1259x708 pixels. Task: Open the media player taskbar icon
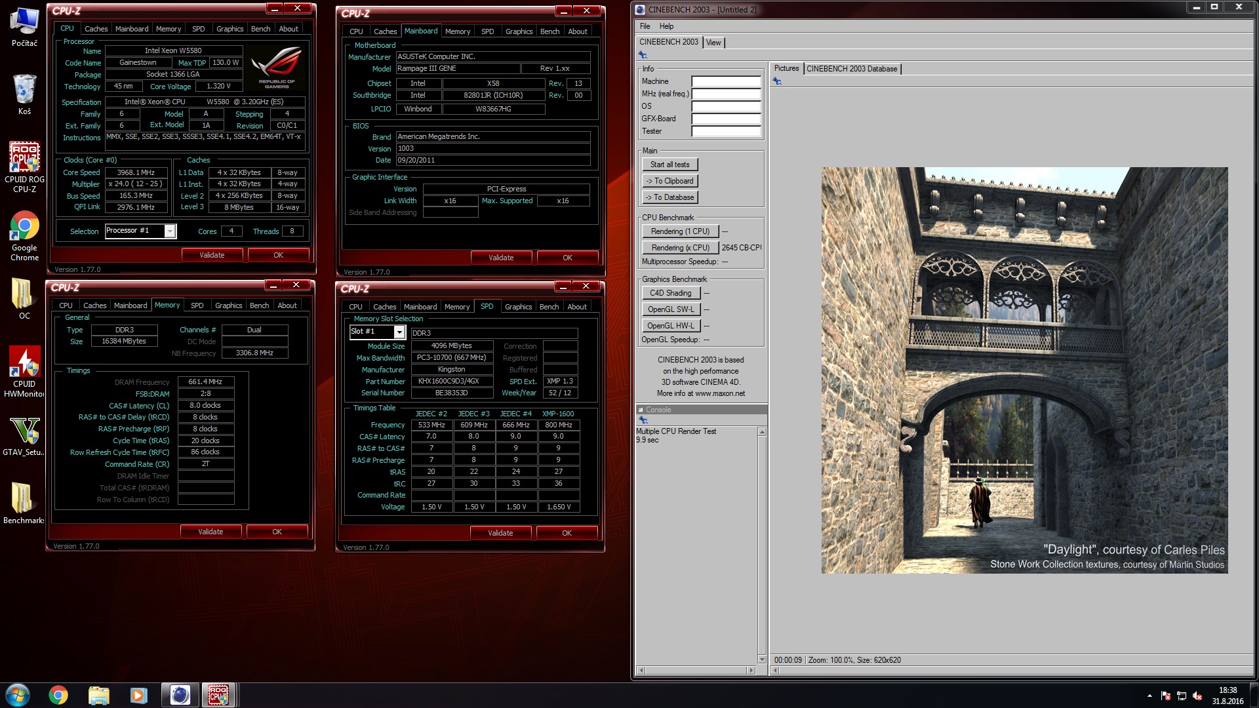coord(138,695)
